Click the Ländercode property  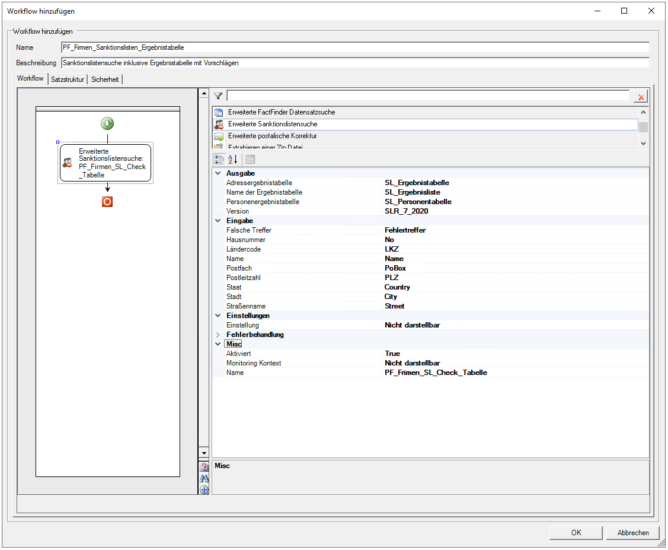(x=244, y=249)
